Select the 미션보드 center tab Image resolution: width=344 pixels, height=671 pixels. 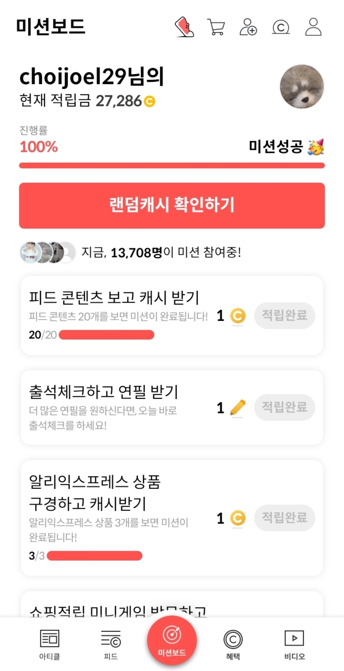click(x=172, y=641)
